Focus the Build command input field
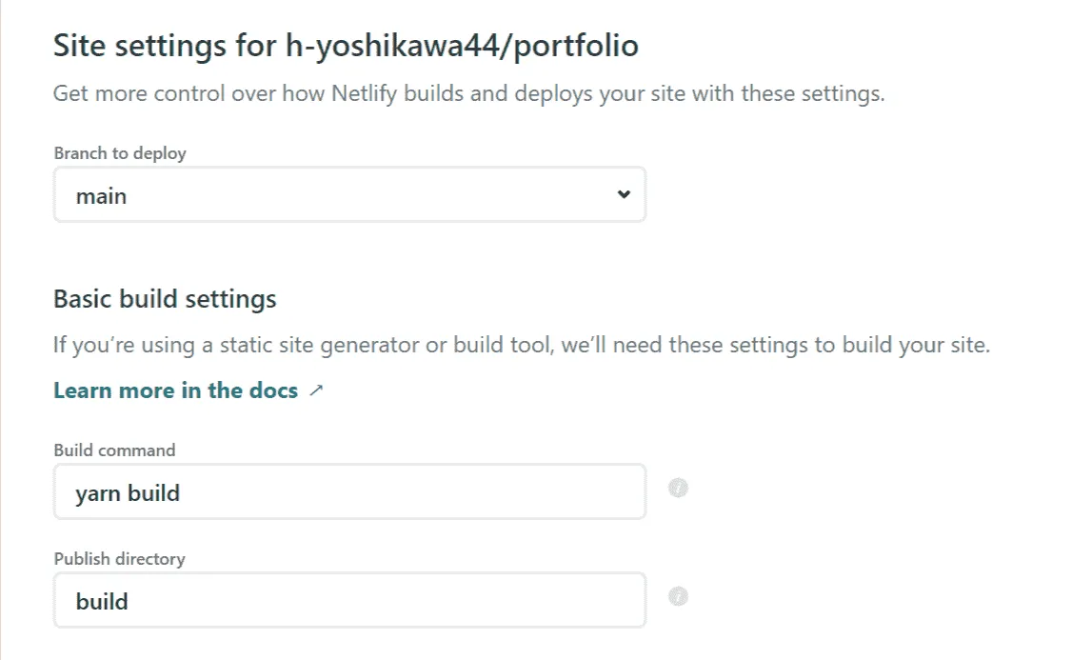The image size is (1072, 660). tap(381, 492)
